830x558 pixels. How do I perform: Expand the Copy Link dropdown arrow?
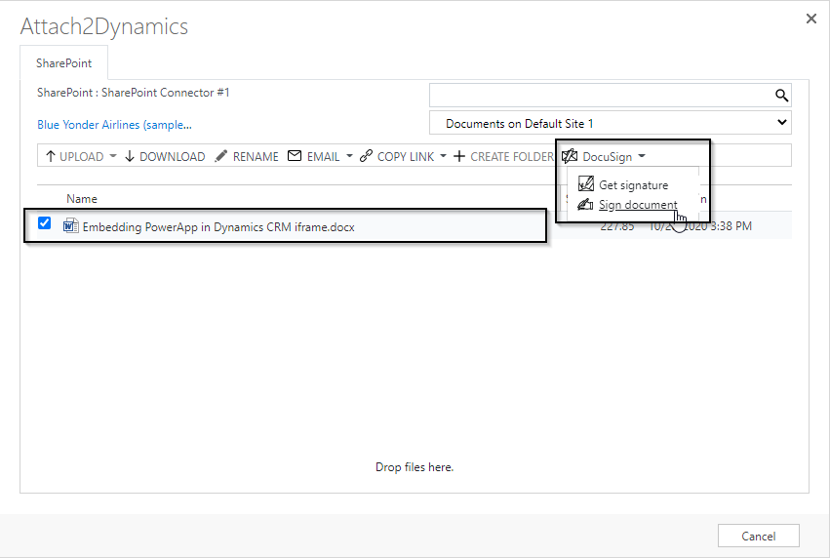tap(444, 156)
